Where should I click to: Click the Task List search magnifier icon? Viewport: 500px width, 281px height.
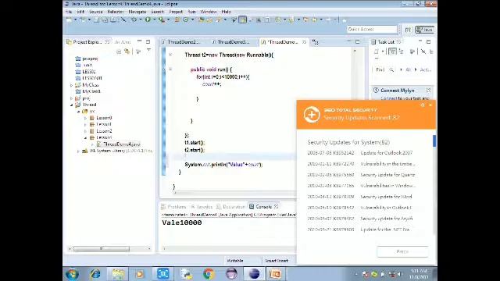(x=391, y=69)
